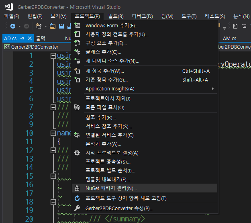Open the 편집(E) menu
The height and width of the screenshot is (223, 251).
[35, 16]
